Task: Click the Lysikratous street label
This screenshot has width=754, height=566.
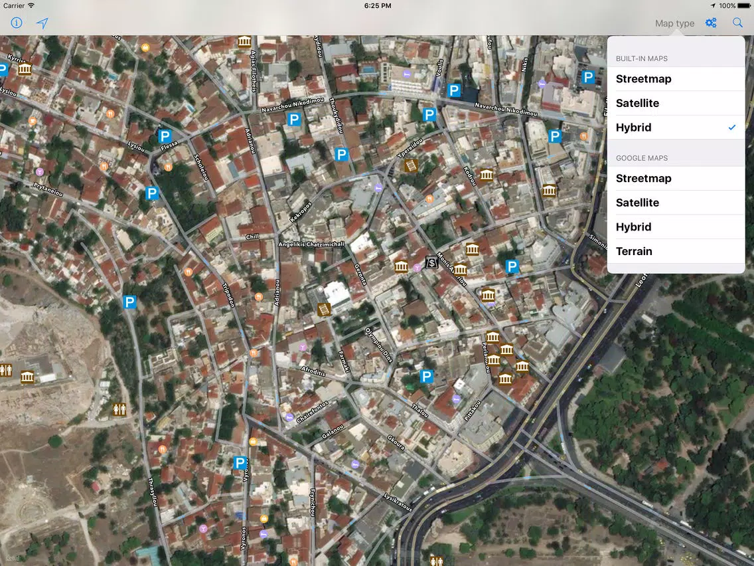Action: [x=398, y=502]
